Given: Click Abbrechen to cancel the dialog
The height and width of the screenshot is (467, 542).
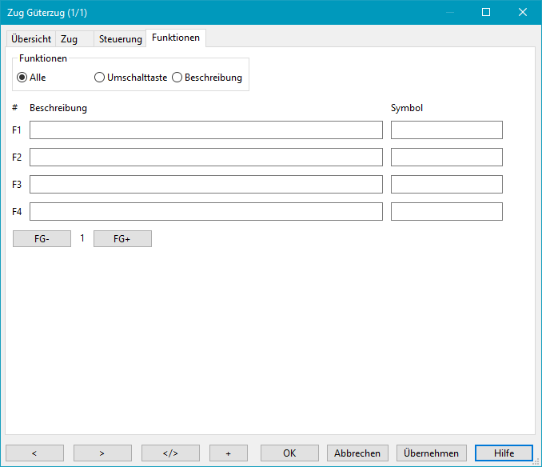Looking at the screenshot, I should (x=357, y=453).
